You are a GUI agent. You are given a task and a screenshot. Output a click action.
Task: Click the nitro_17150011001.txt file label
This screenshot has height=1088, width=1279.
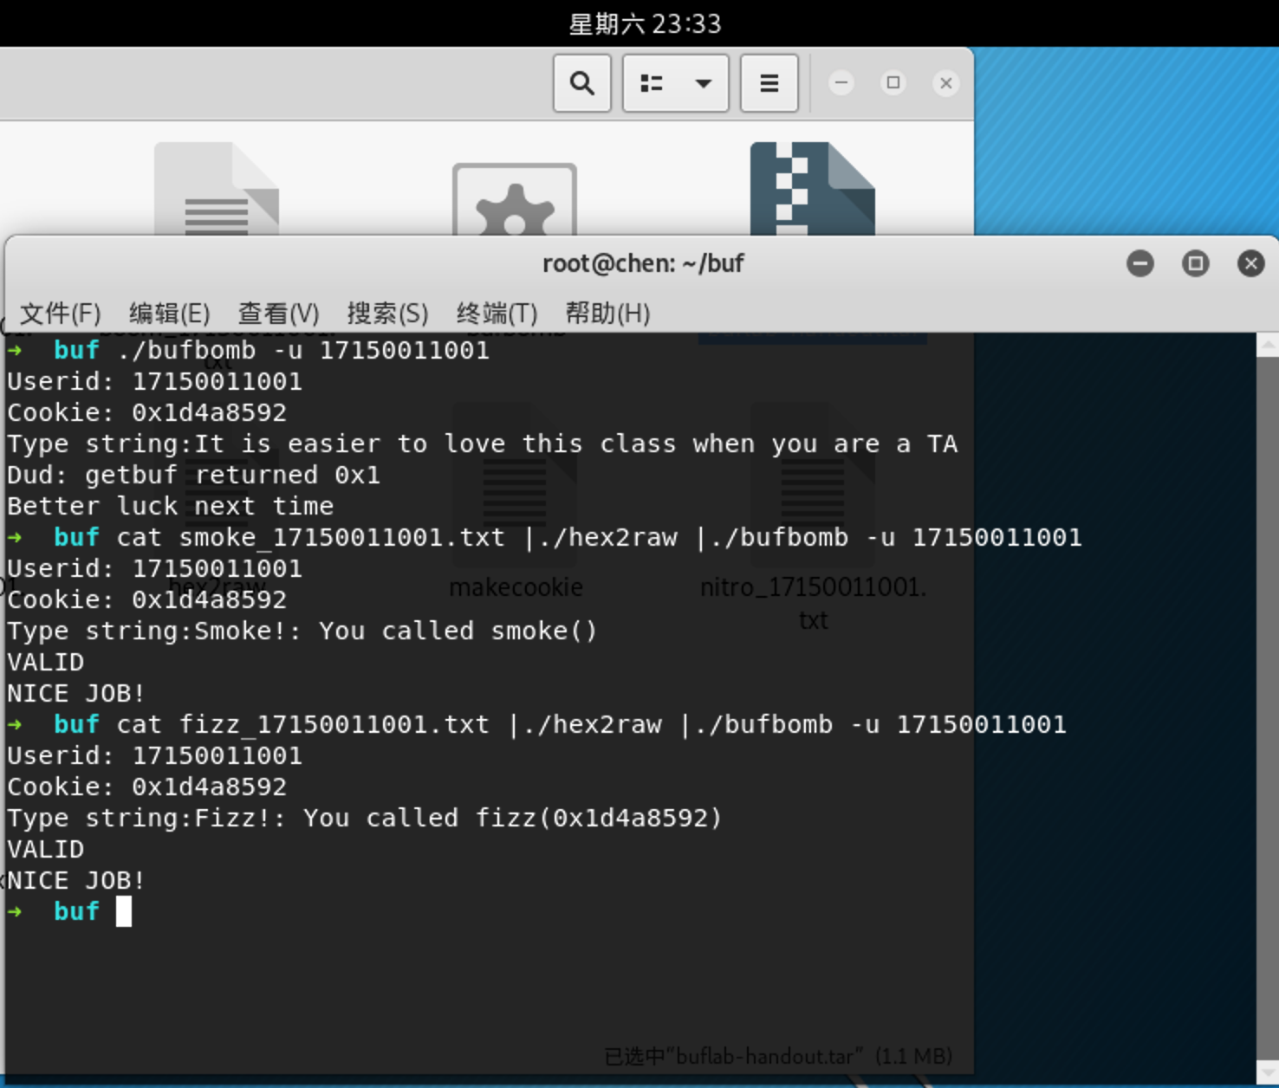[813, 603]
